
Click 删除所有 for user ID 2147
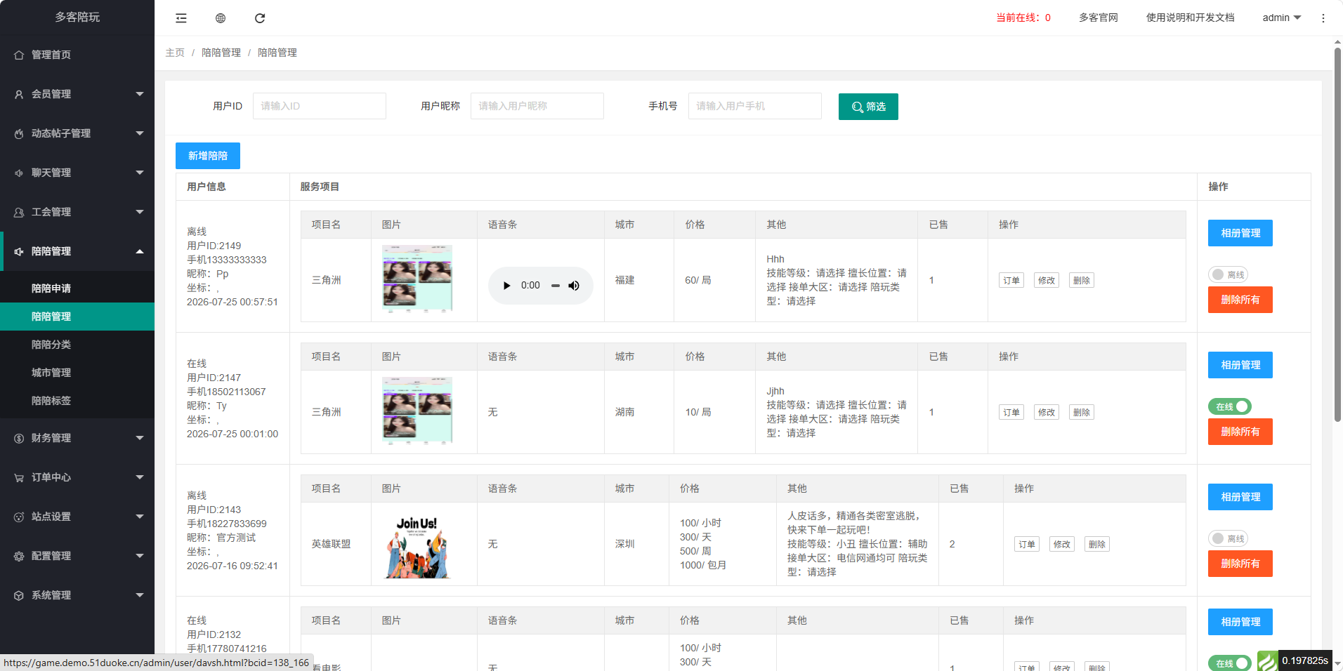pos(1240,432)
